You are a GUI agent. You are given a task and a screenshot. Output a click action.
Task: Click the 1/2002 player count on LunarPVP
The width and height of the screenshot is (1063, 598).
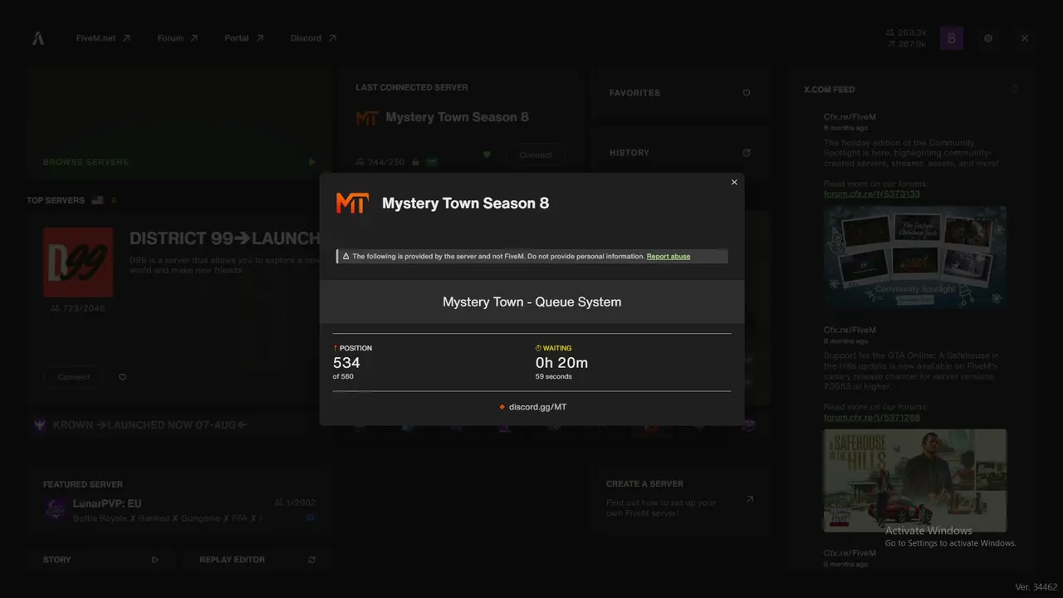301,502
